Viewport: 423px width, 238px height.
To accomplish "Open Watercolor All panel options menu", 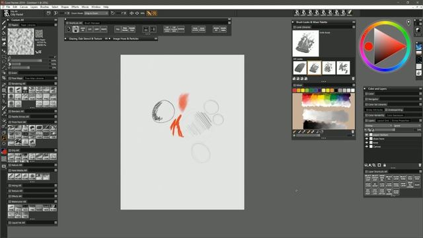I will click(x=56, y=202).
